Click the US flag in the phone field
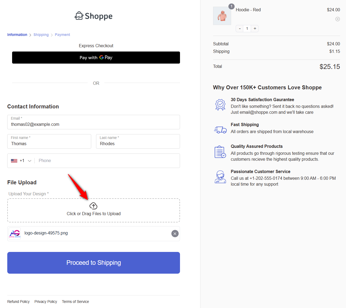 tap(14, 160)
